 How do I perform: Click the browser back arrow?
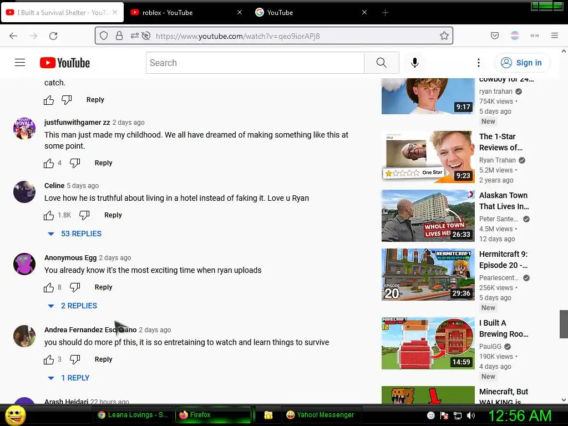(13, 36)
